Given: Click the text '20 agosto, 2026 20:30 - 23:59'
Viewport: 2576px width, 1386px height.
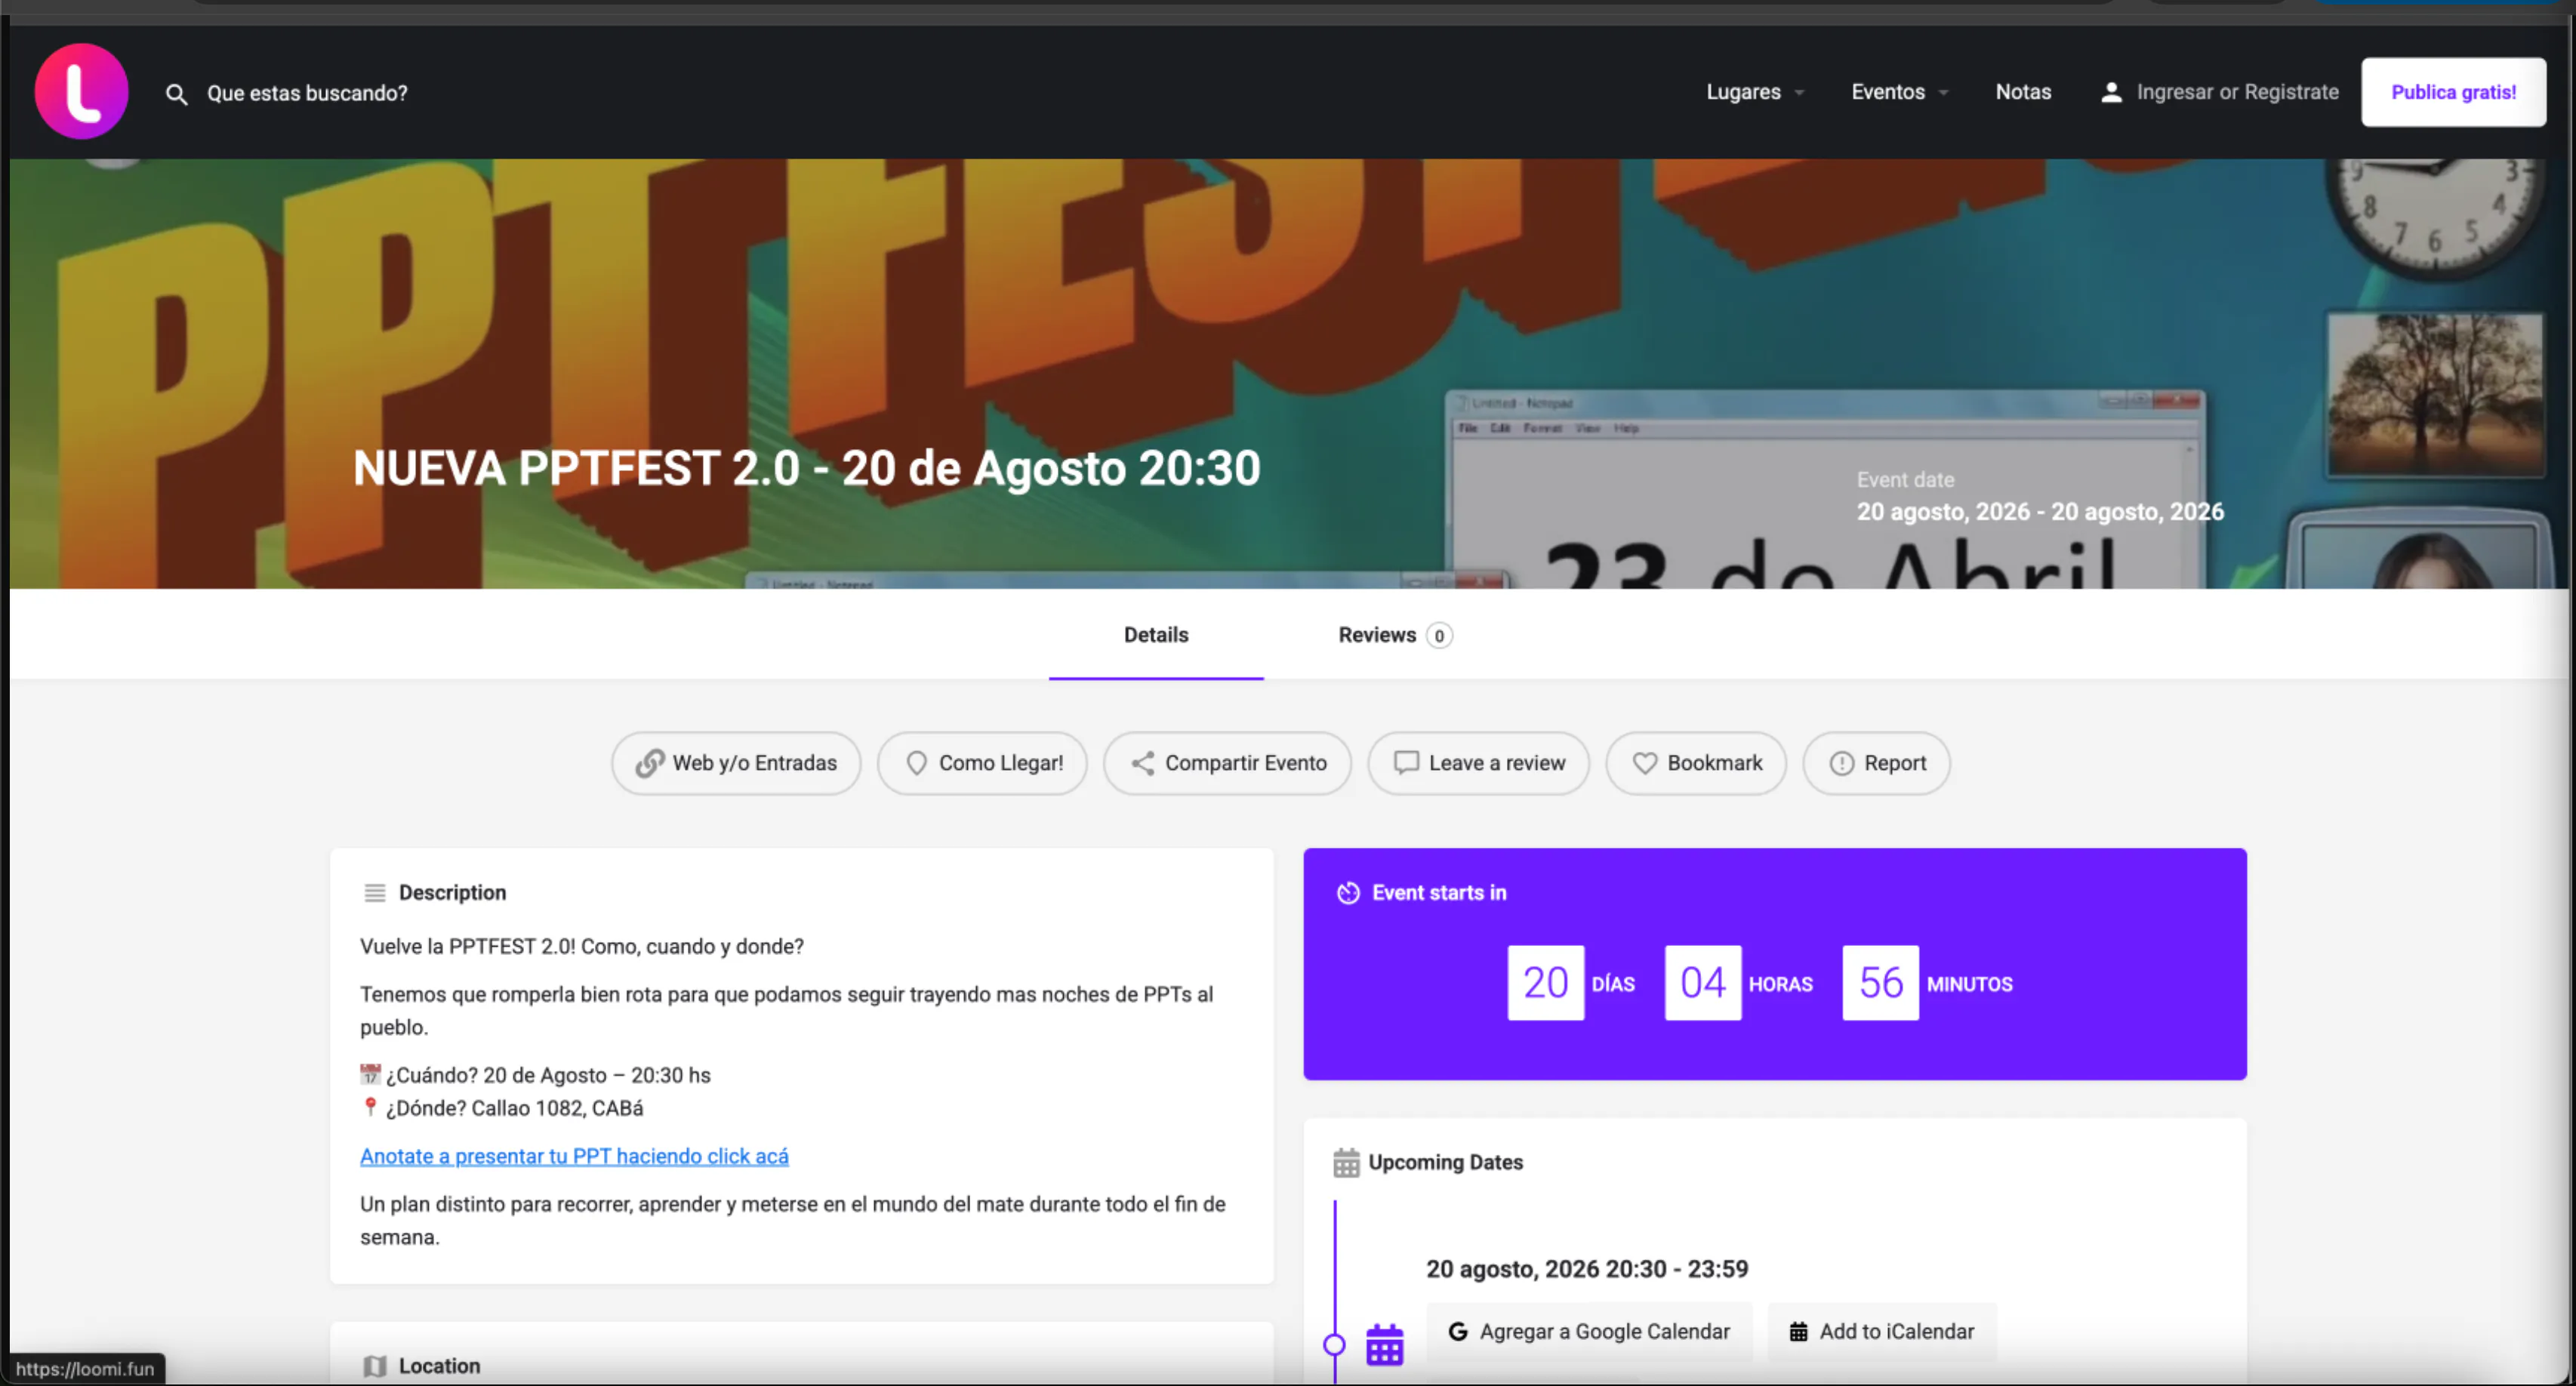Looking at the screenshot, I should [1587, 1269].
